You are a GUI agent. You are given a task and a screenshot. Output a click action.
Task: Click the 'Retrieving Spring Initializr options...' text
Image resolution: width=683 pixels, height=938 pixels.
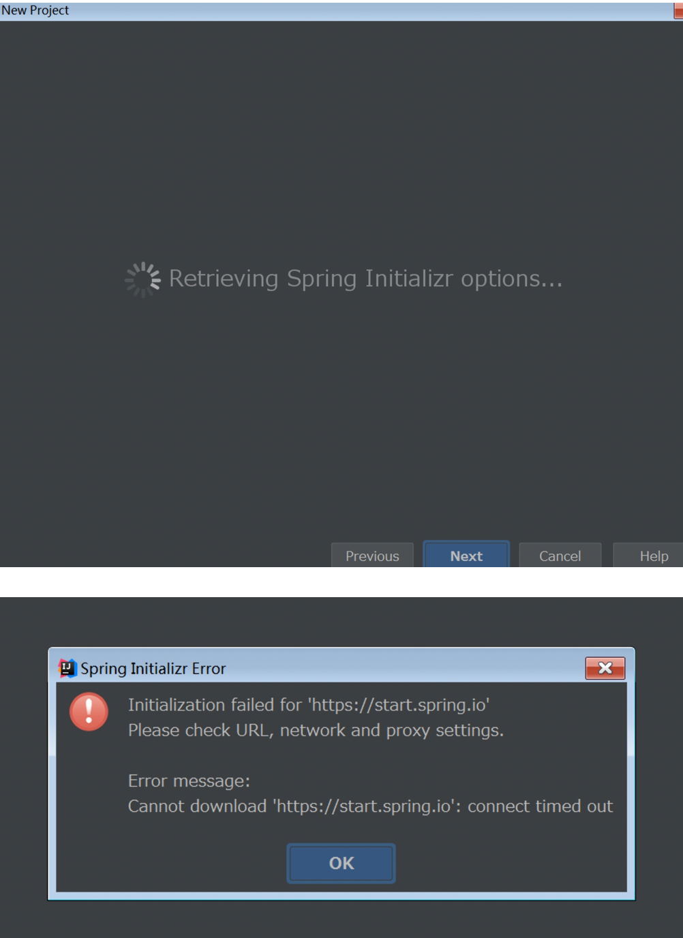tap(366, 279)
